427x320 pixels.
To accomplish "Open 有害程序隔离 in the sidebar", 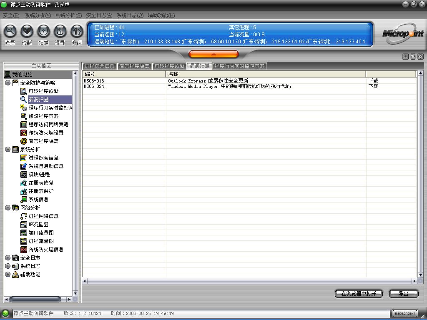I will point(43,141).
